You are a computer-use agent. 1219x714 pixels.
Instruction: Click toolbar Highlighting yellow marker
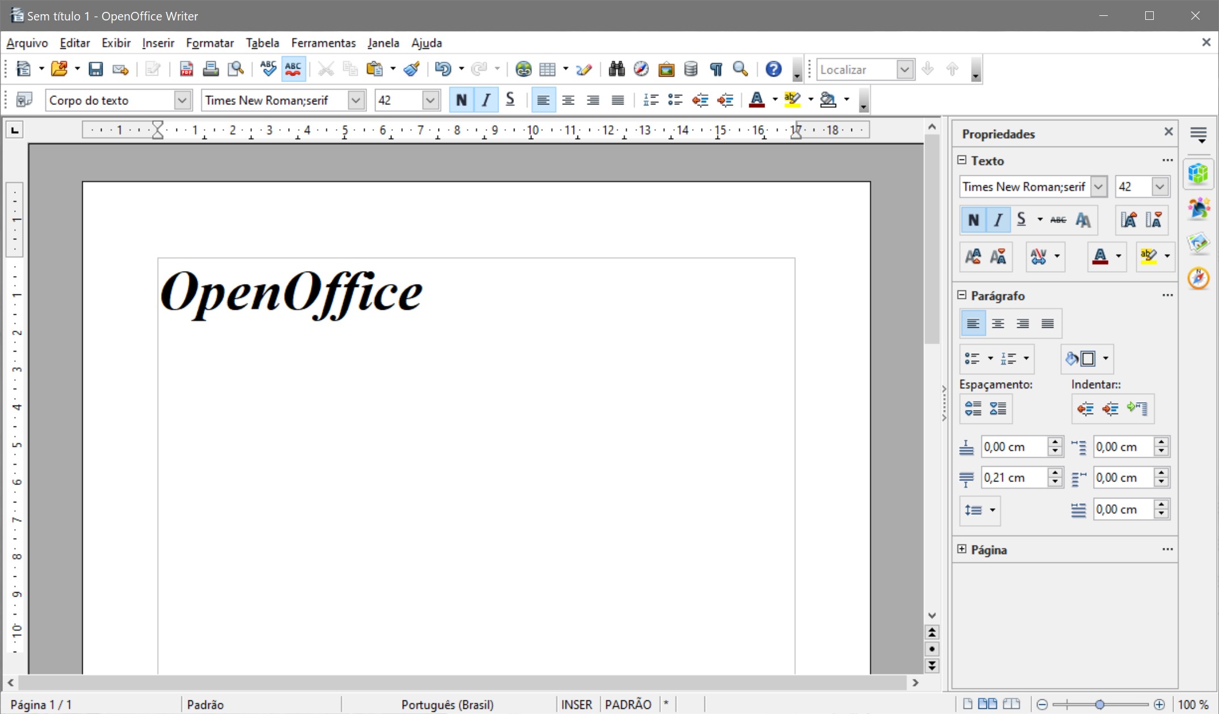(x=792, y=100)
